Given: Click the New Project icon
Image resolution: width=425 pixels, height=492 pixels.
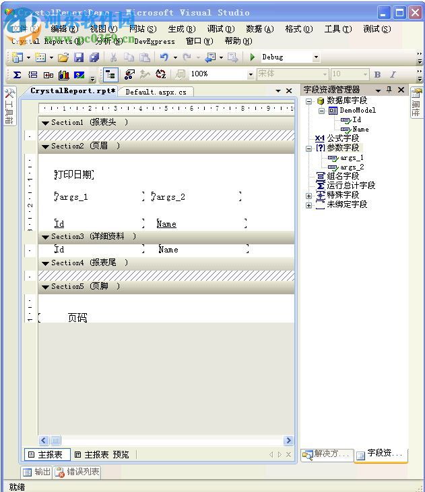Looking at the screenshot, I should tap(18, 57).
